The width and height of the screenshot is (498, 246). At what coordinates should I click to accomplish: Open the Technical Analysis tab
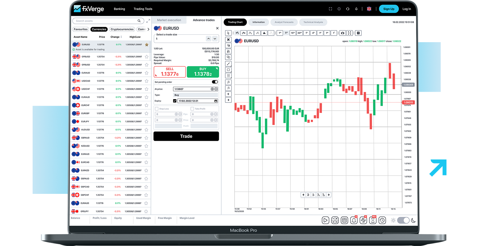pos(313,22)
